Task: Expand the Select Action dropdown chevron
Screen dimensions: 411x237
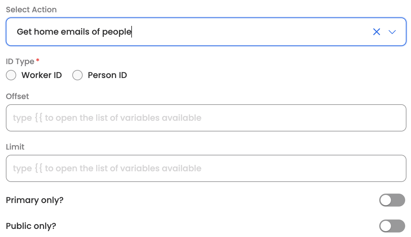Action: [x=392, y=32]
